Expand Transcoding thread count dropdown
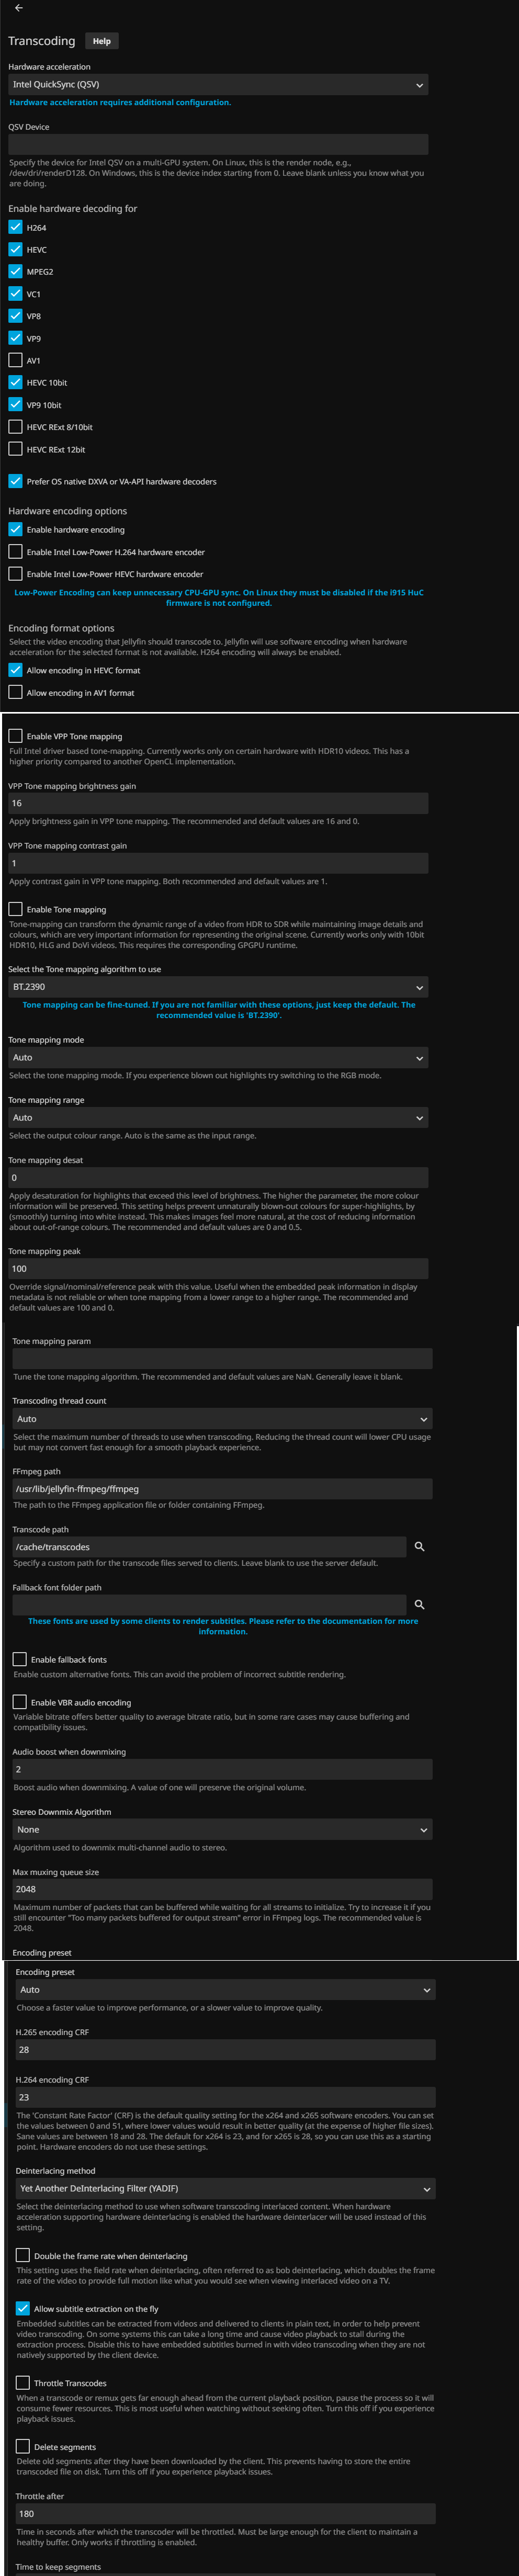This screenshot has height=2576, width=519. coord(222,1419)
